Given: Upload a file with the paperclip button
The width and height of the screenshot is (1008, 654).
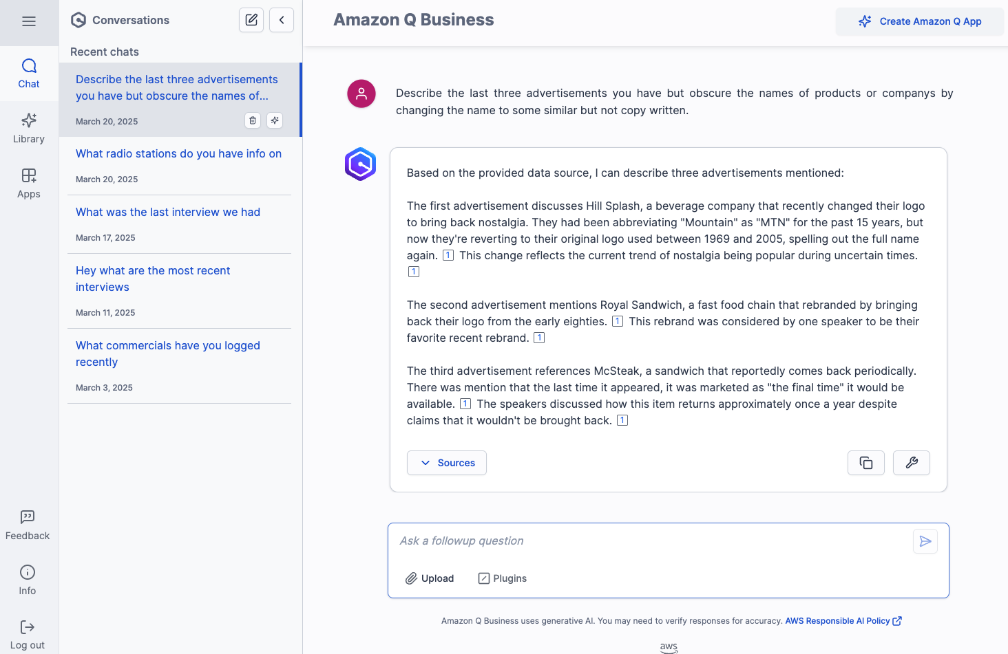Looking at the screenshot, I should tap(430, 578).
